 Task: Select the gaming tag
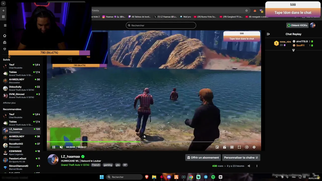[x=108, y=165]
